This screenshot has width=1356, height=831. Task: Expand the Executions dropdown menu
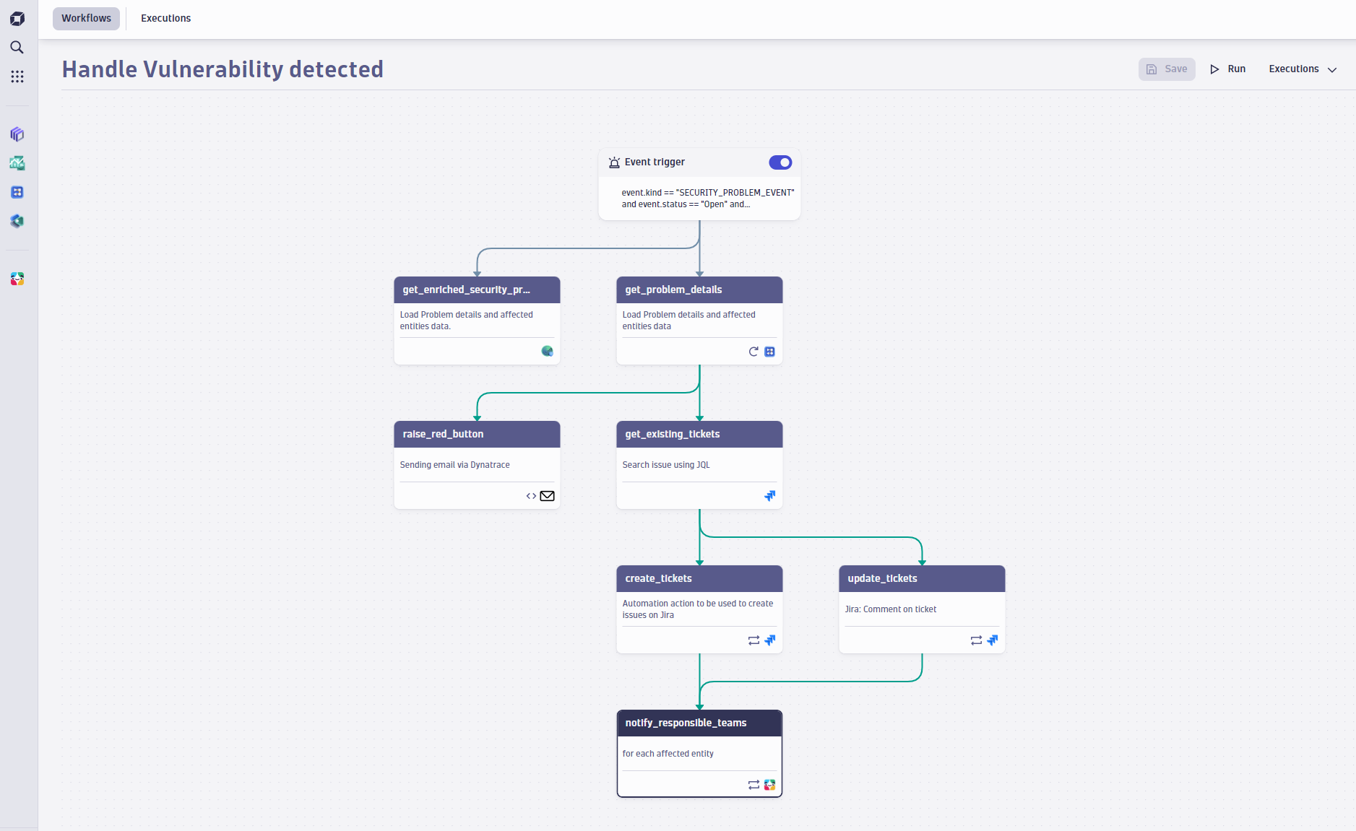[x=1303, y=69]
